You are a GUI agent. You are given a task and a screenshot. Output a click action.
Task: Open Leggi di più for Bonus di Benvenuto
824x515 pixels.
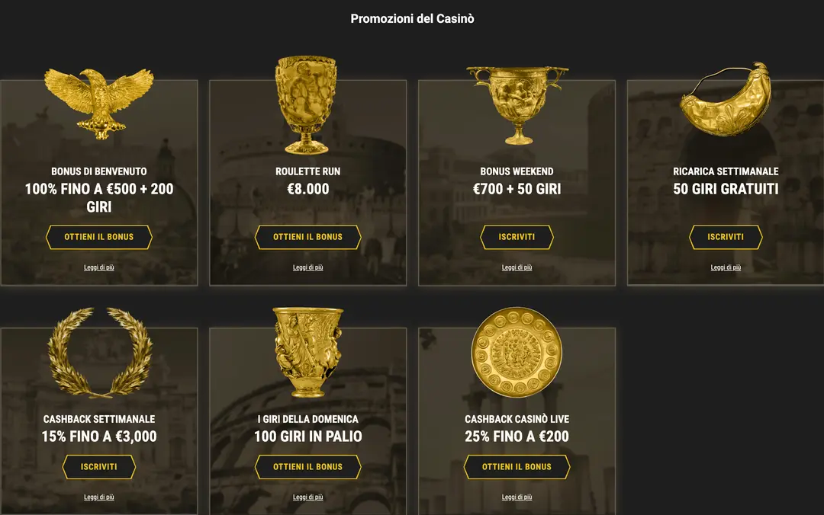point(98,267)
